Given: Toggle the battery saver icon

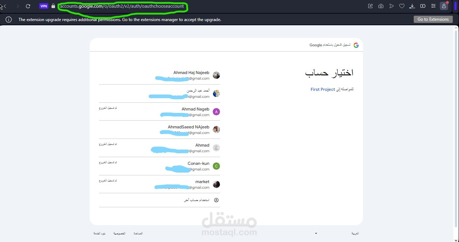Looking at the screenshot, I should pos(423,6).
